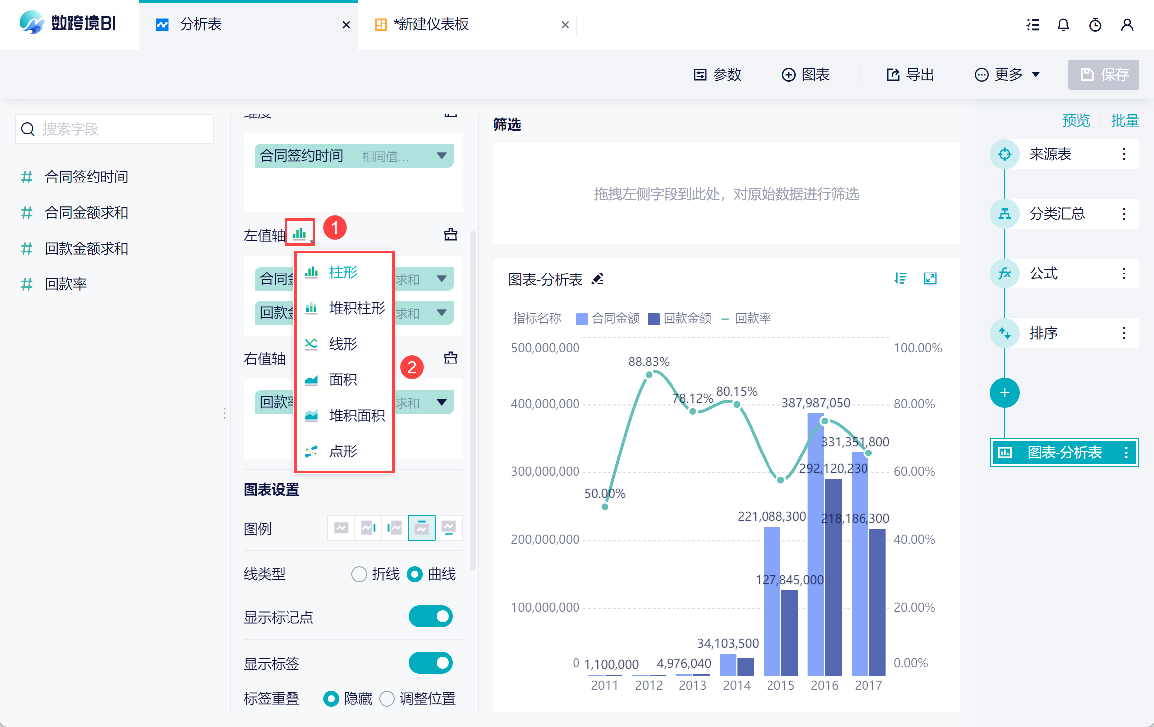Image resolution: width=1154 pixels, height=727 pixels.
Task: Open the 更多 dropdown menu
Action: coord(1007,75)
